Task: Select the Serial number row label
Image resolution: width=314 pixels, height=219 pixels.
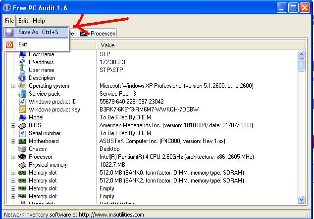Action: pyautogui.click(x=45, y=133)
